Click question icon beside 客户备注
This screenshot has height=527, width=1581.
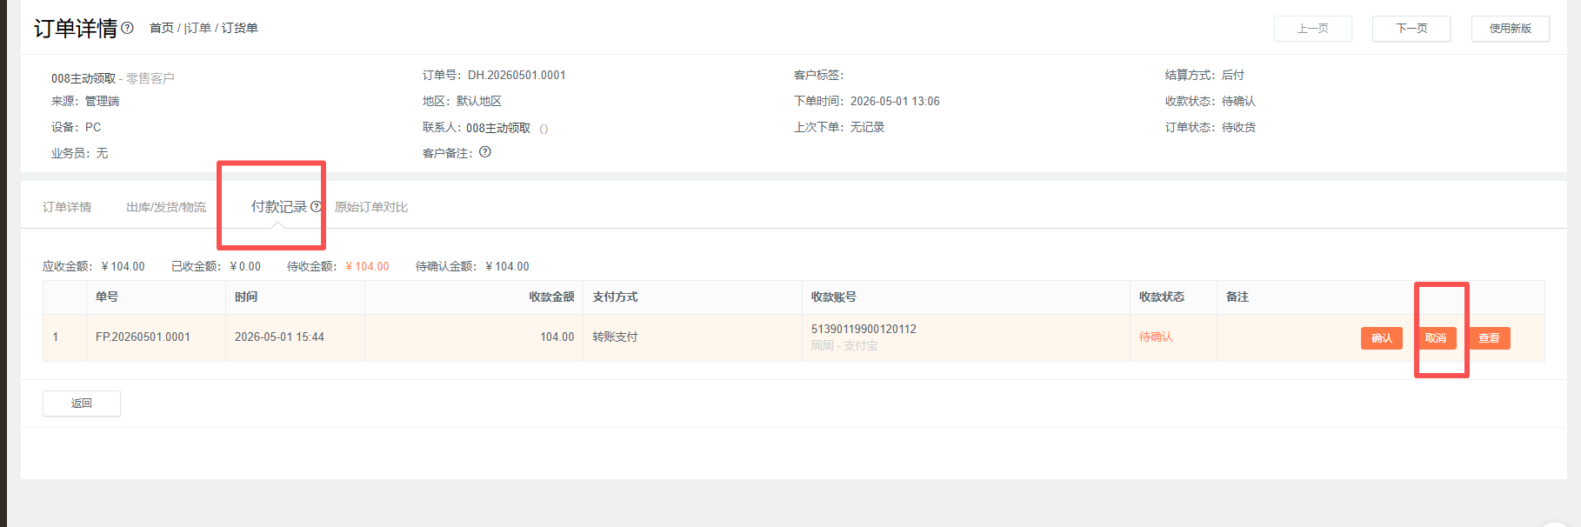tap(485, 152)
